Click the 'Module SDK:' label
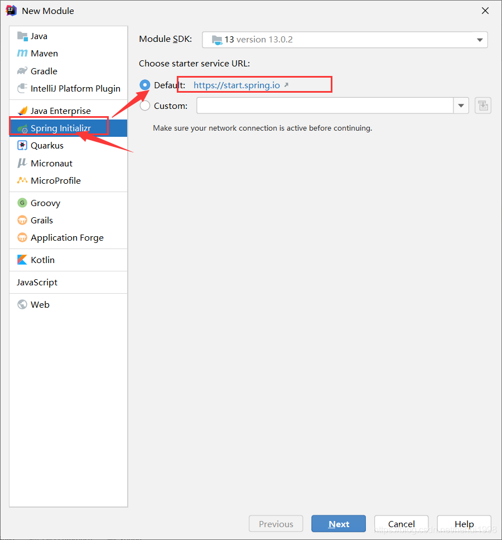Image resolution: width=502 pixels, height=540 pixels. pos(166,39)
